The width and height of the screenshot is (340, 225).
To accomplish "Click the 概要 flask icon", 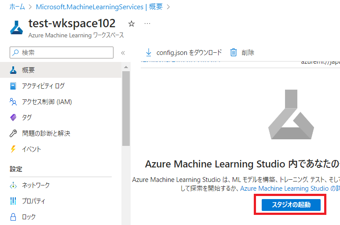I will (13, 70).
